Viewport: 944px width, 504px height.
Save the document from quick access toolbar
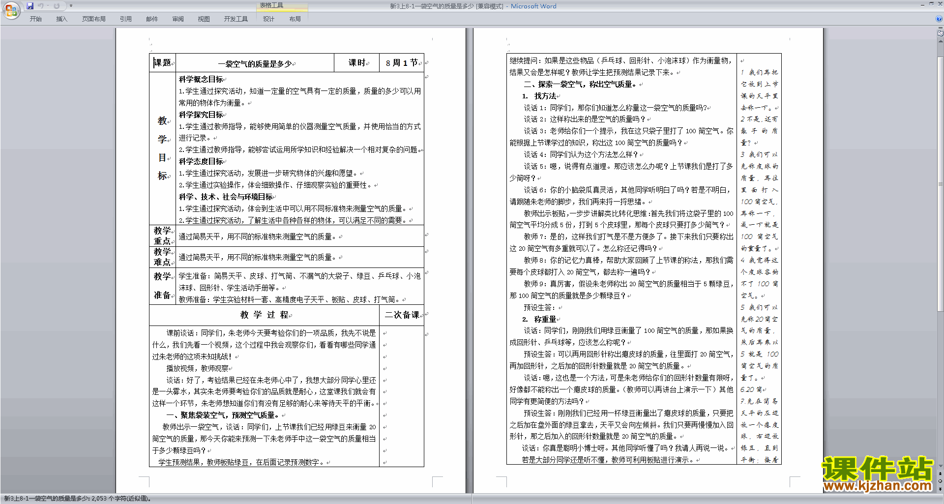pyautogui.click(x=30, y=6)
